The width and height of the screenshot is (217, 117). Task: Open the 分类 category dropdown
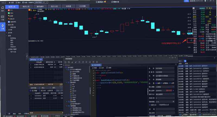tap(165, 79)
